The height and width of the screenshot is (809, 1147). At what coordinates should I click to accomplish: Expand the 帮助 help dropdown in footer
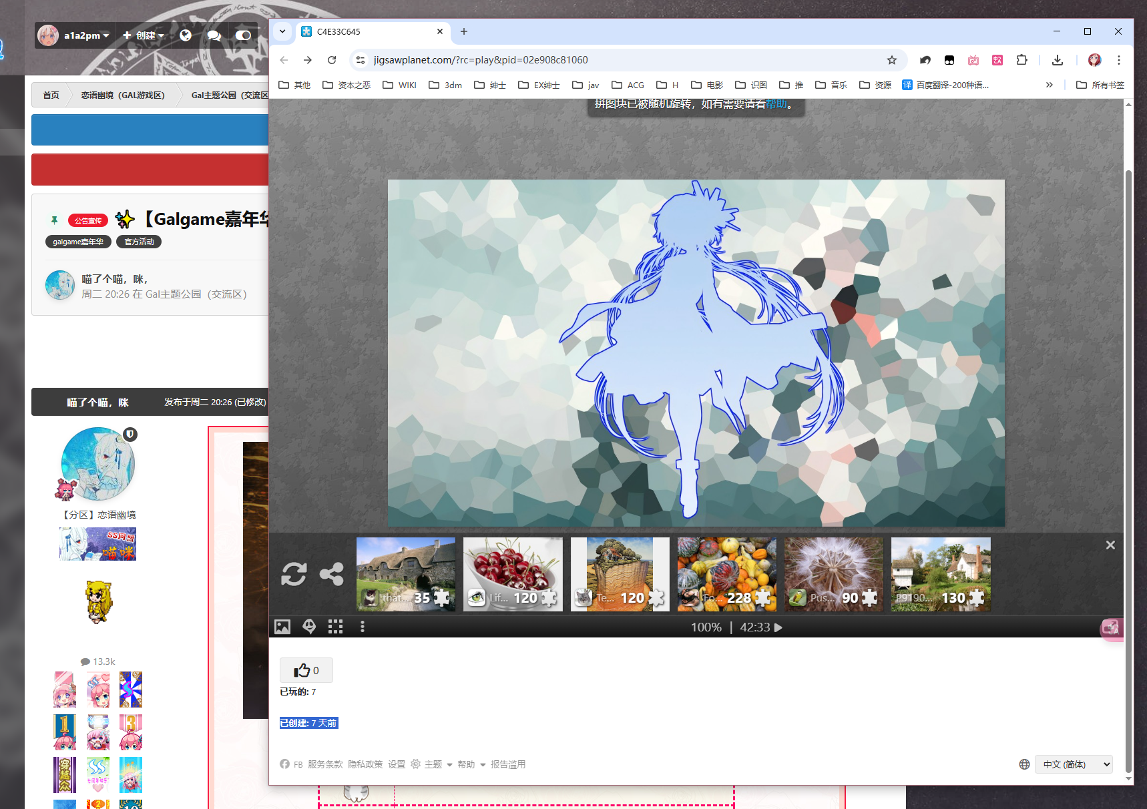[x=471, y=764]
